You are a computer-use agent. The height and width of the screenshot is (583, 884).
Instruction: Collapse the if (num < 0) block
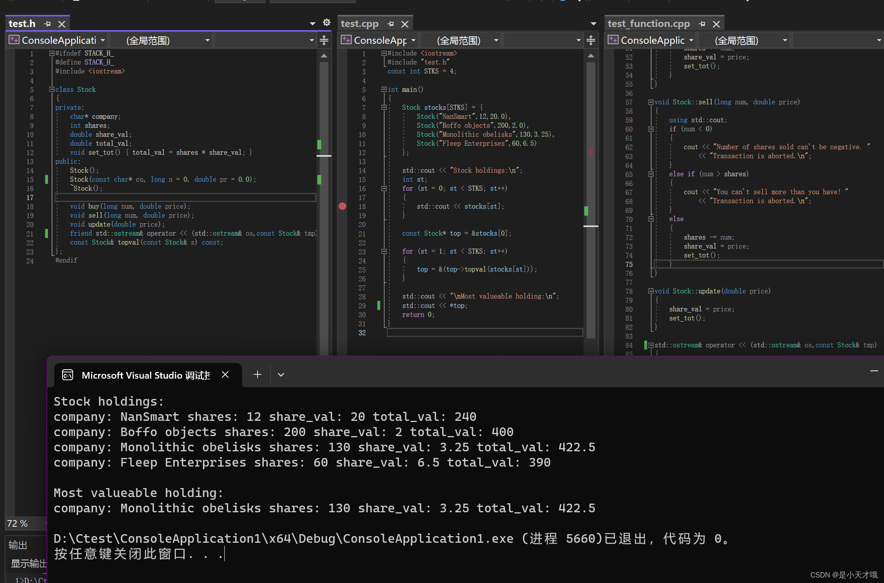651,129
